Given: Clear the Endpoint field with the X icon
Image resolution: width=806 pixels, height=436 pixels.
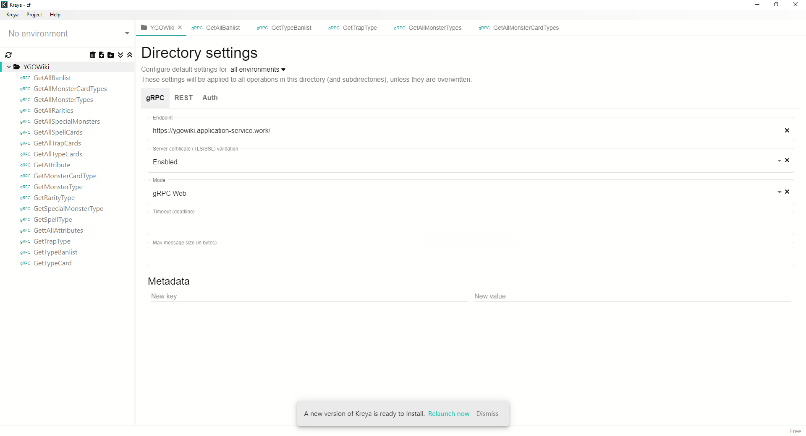Looking at the screenshot, I should point(787,130).
